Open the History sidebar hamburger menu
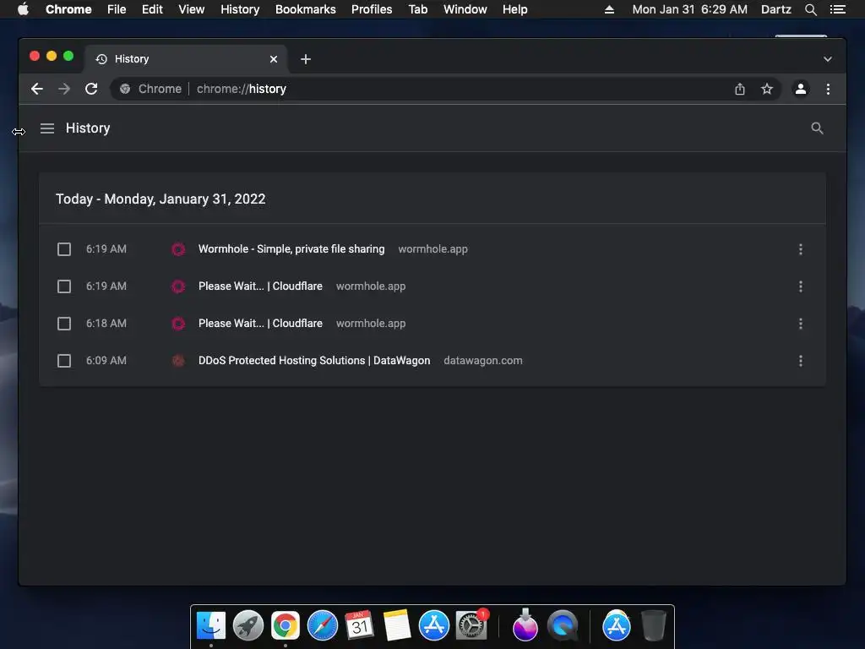Viewport: 865px width, 649px height. click(x=47, y=128)
